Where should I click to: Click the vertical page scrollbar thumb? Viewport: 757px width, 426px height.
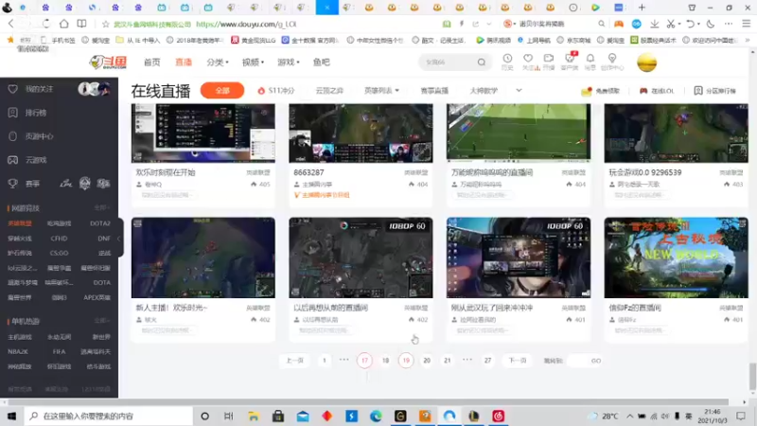click(x=752, y=376)
